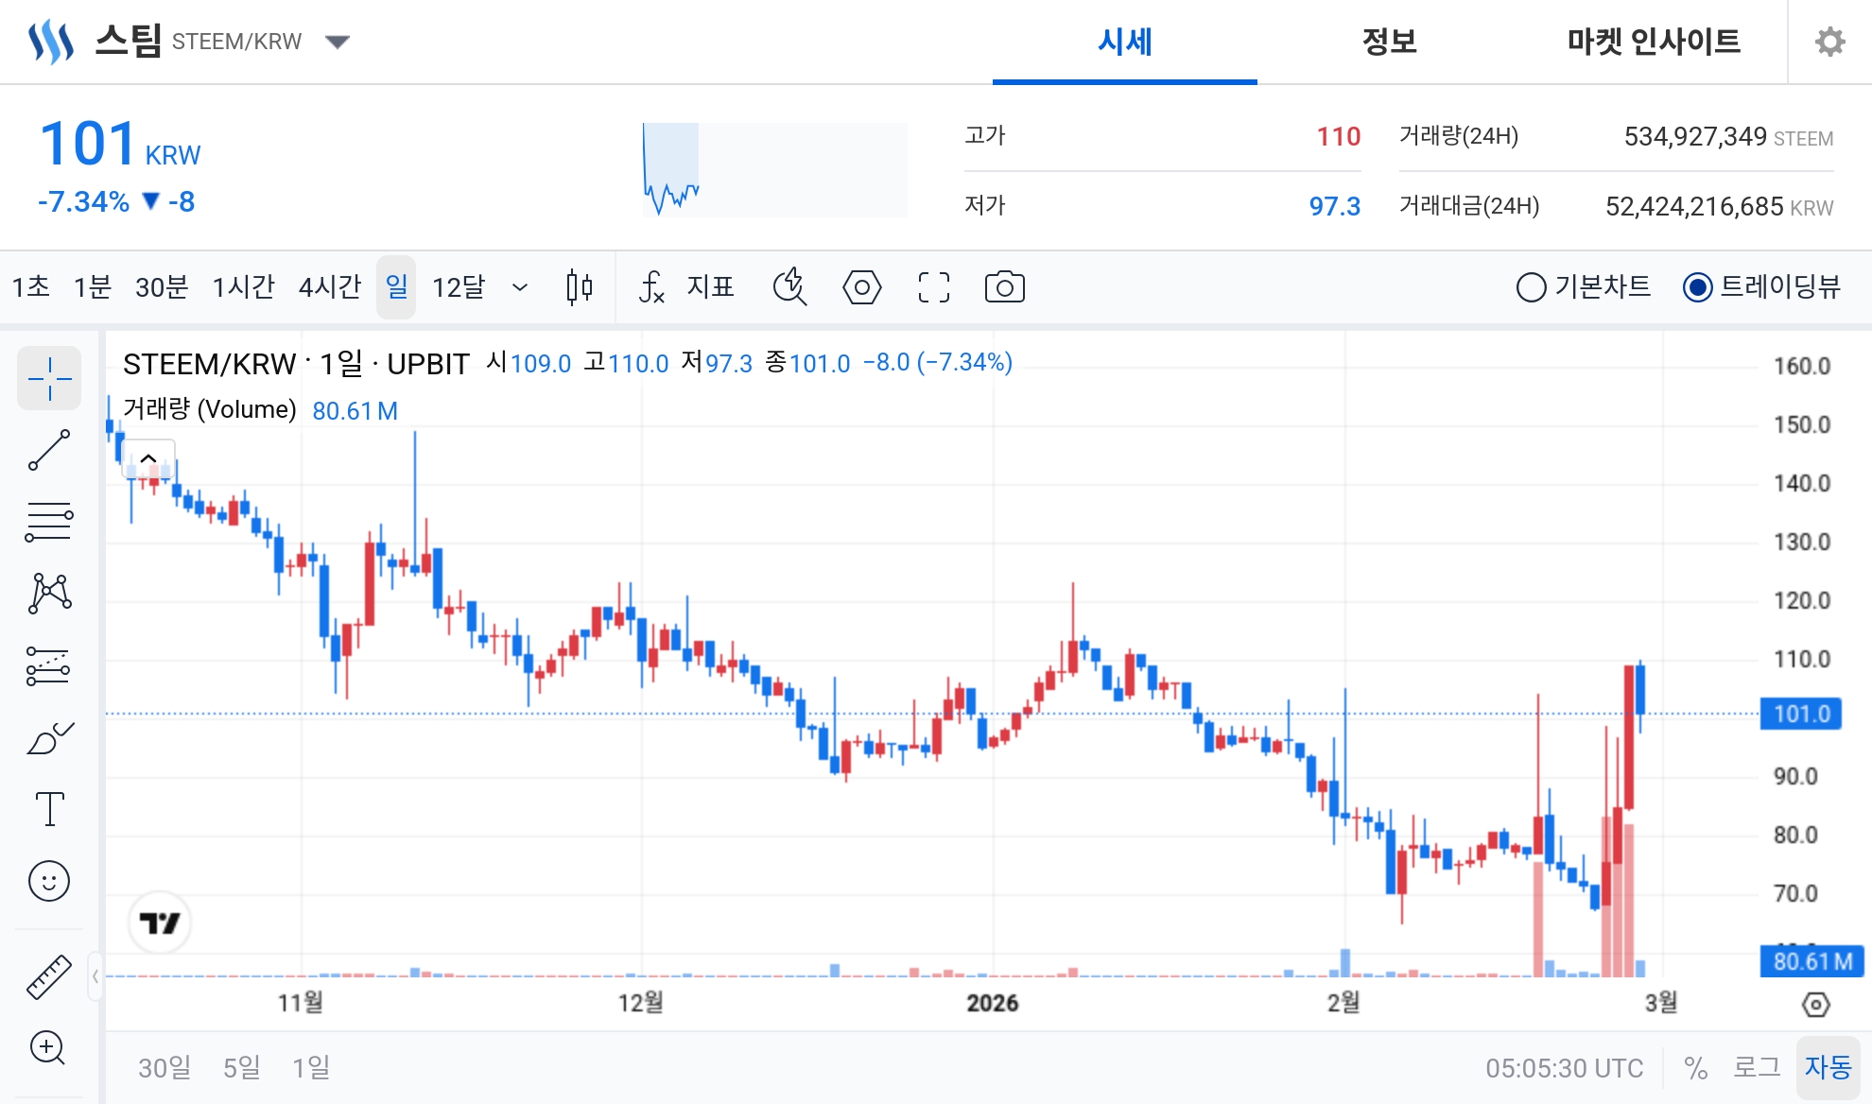
Task: Take a chart snapshot with the camera icon
Action: click(x=1004, y=286)
